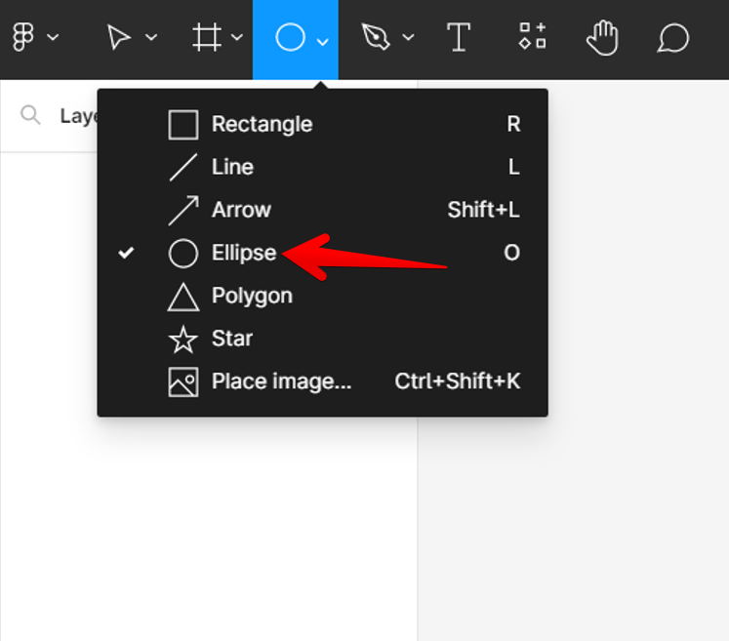Image resolution: width=729 pixels, height=641 pixels.
Task: Expand the Move tools dropdown chevron
Action: pyautogui.click(x=151, y=39)
